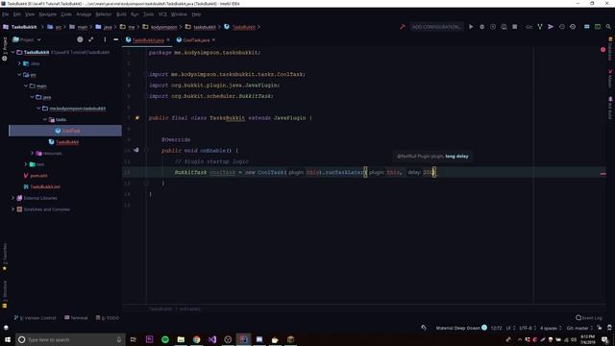615x346 pixels.
Task: Collapse the TasksBukkit root project node
Action: click(12, 52)
